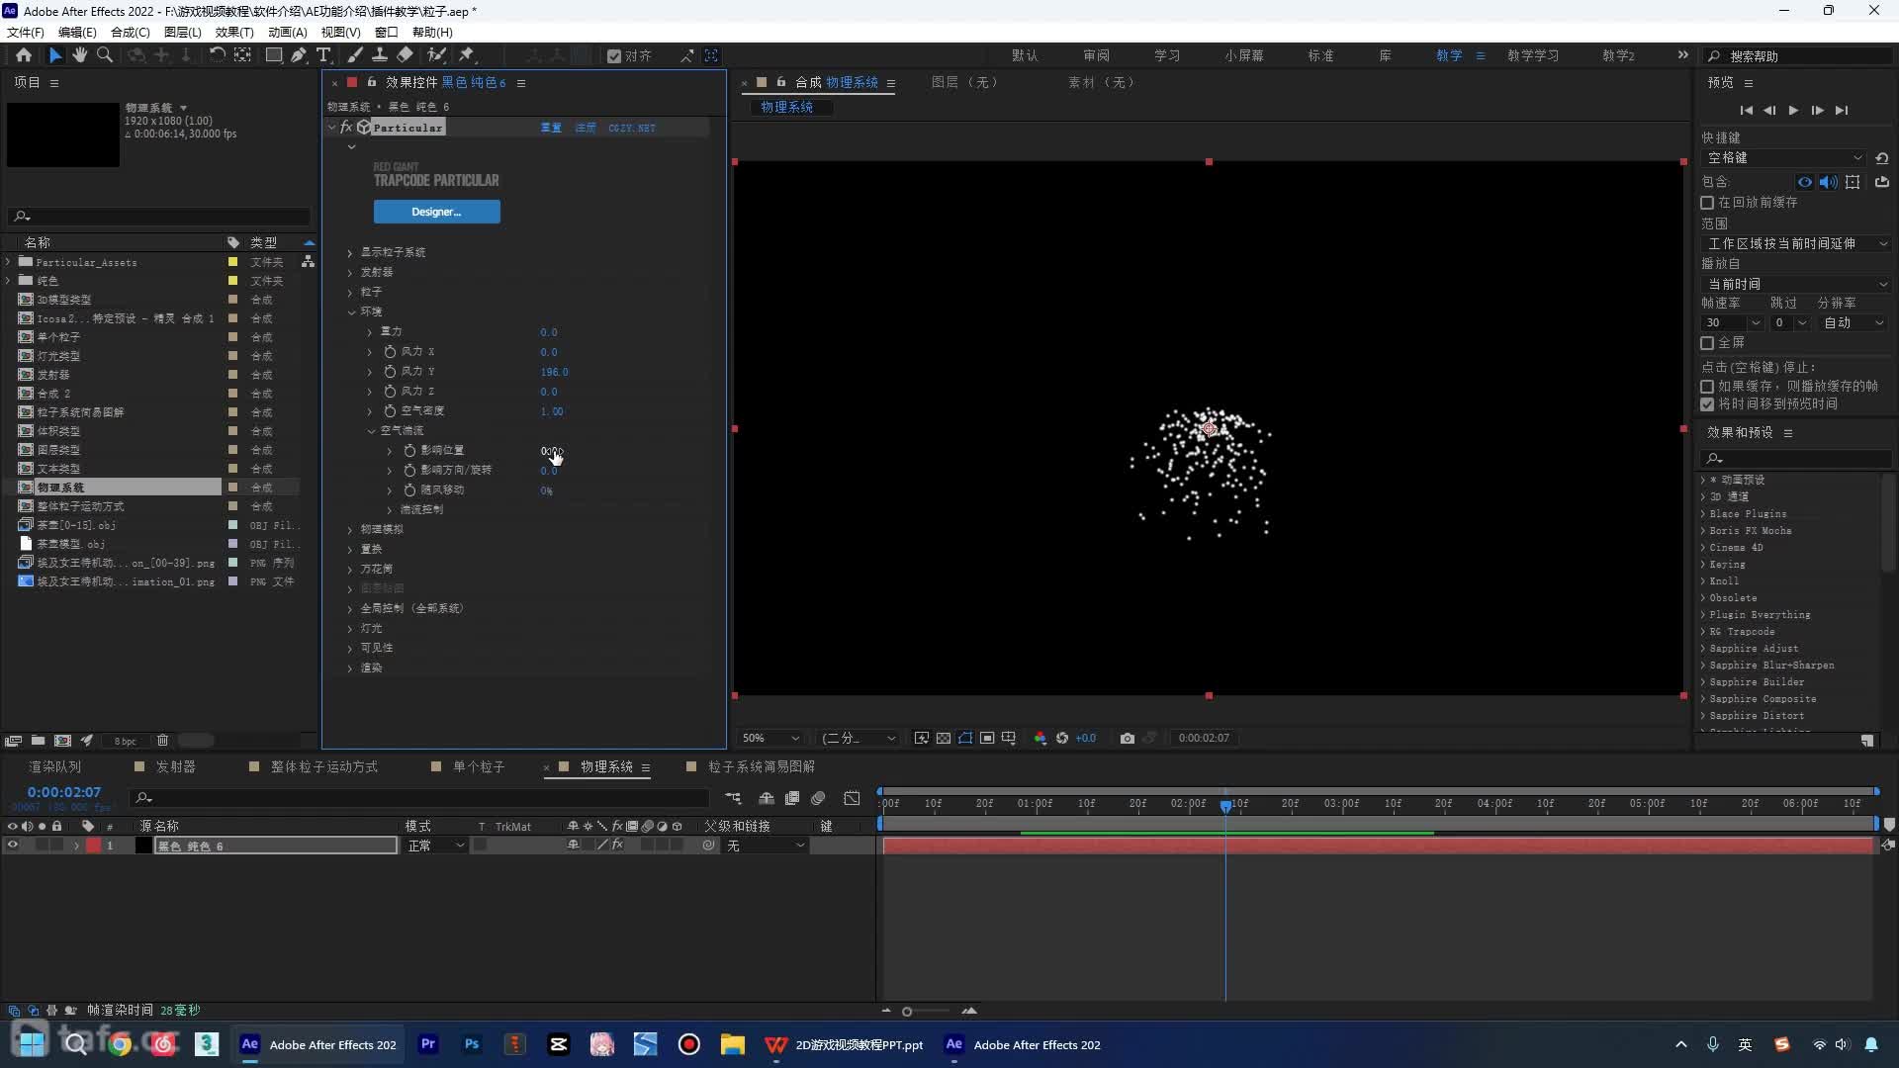Hide layer 黑色 纯色 6 with eye toggle
The width and height of the screenshot is (1899, 1068).
point(13,845)
